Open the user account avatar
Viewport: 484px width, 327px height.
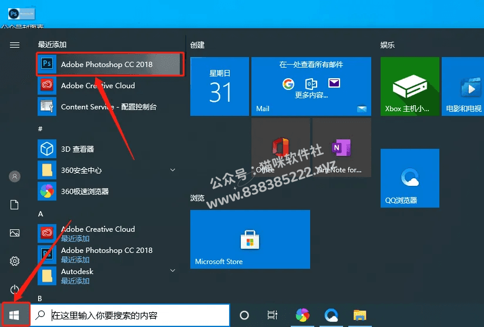(x=15, y=176)
